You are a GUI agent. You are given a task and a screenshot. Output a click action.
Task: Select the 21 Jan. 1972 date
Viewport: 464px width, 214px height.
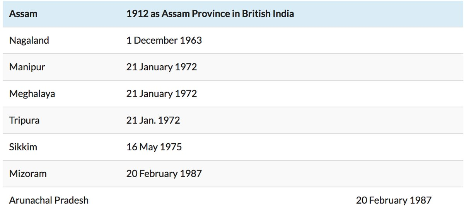click(x=153, y=120)
